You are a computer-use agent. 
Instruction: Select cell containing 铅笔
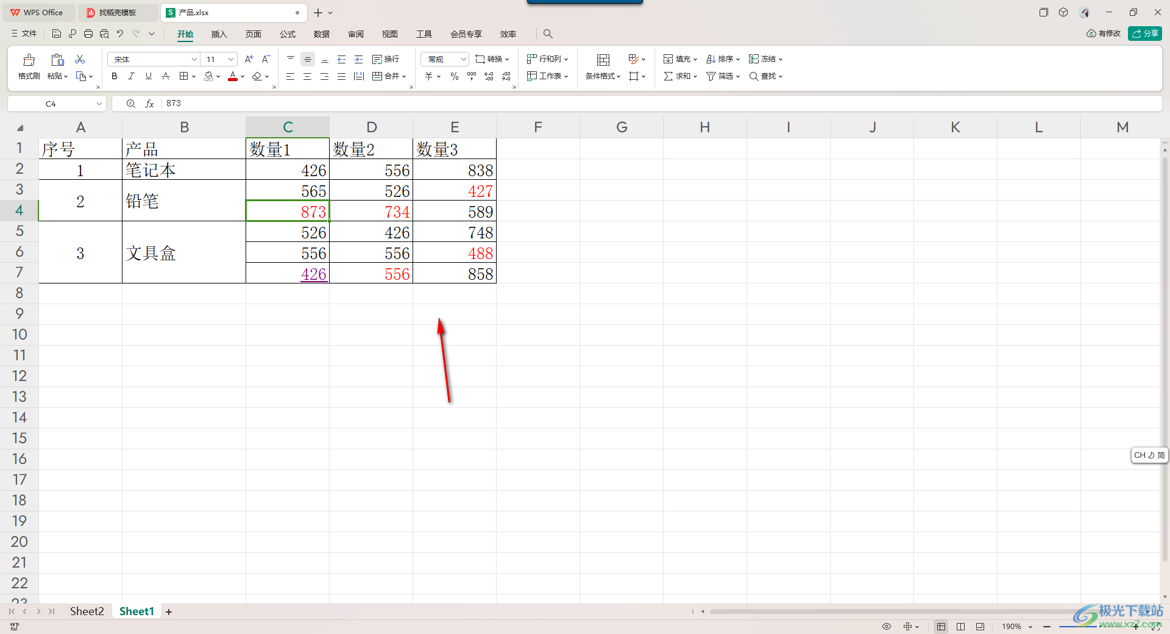[x=184, y=201]
